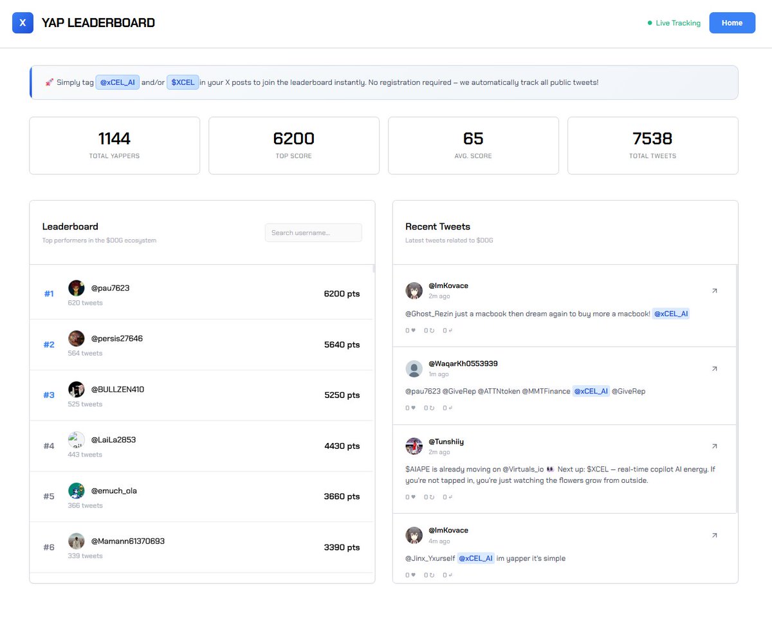The height and width of the screenshot is (625, 772).
Task: Click the 3660 pts score
Action: [x=342, y=496]
